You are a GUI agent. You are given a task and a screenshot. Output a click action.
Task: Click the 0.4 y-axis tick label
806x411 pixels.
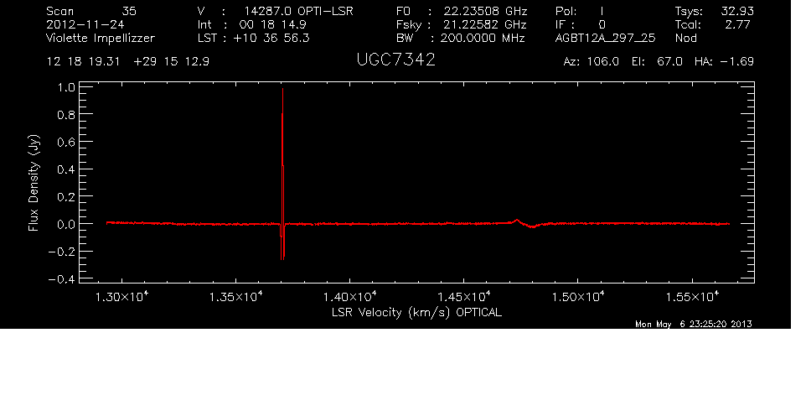pyautogui.click(x=66, y=169)
